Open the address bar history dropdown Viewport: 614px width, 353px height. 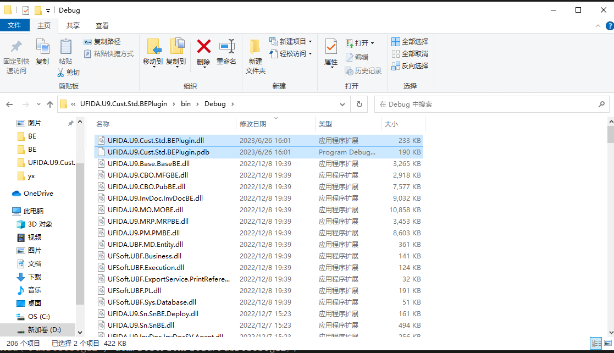342,104
